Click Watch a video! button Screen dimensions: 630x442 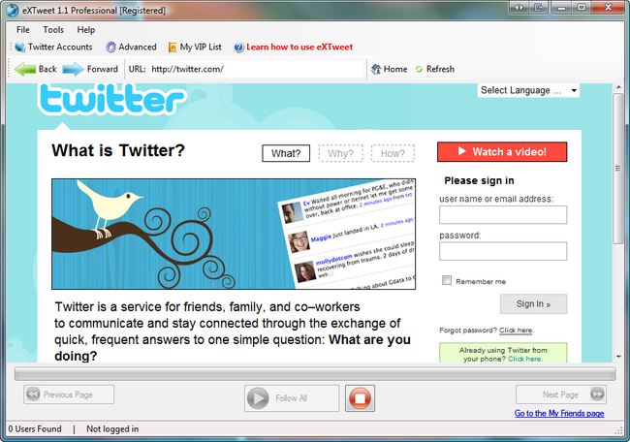click(x=502, y=152)
